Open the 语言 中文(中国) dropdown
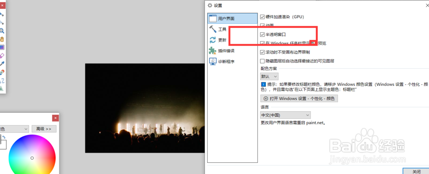429x174 pixels. point(285,115)
